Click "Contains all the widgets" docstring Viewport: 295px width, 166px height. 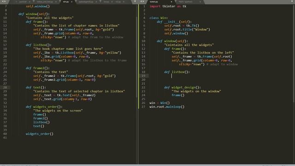pos(50,18)
